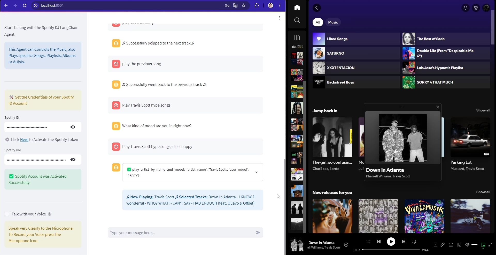The height and width of the screenshot is (255, 496).
Task: Open the Streamlit app three-dot menu
Action: (x=280, y=18)
